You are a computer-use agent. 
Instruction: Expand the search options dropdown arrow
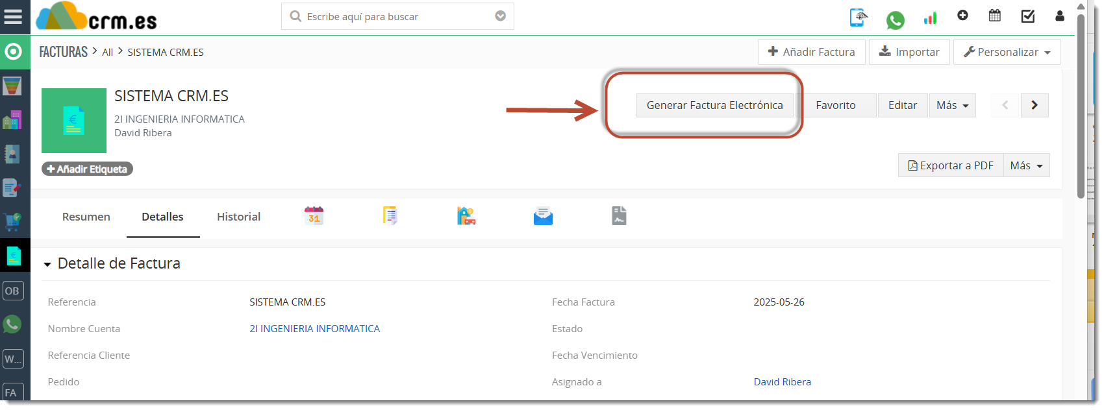(500, 16)
